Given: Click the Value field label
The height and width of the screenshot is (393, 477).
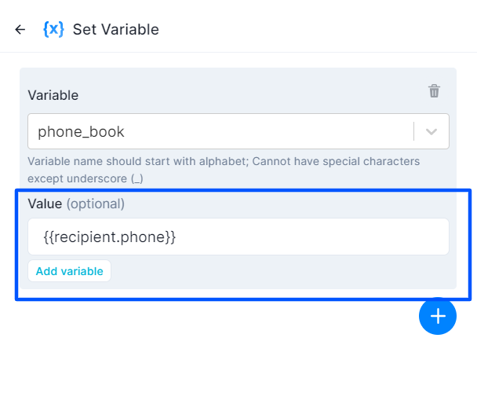Looking at the screenshot, I should (x=45, y=204).
